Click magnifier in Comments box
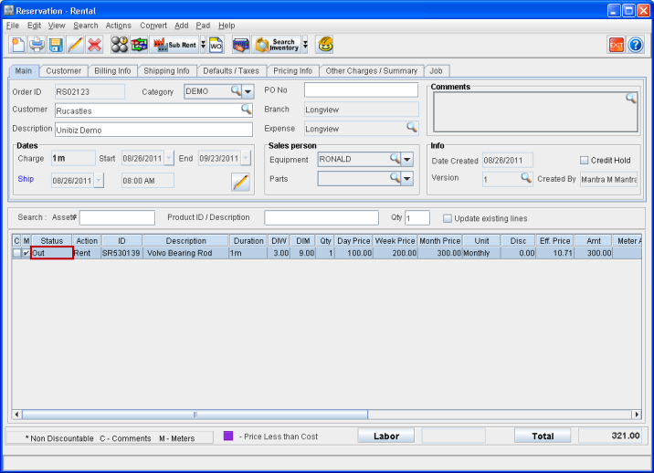The width and height of the screenshot is (654, 473). [x=630, y=99]
